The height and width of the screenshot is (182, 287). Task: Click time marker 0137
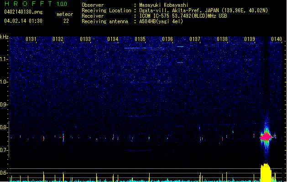[195, 39]
